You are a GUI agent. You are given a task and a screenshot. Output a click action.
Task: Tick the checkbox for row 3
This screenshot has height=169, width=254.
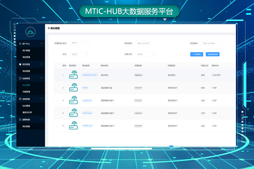point(56,100)
